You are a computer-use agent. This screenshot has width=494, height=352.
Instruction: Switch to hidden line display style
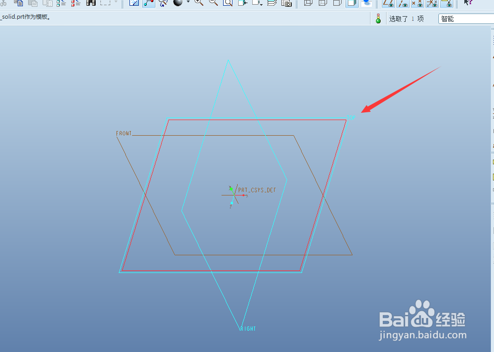pos(322,3)
